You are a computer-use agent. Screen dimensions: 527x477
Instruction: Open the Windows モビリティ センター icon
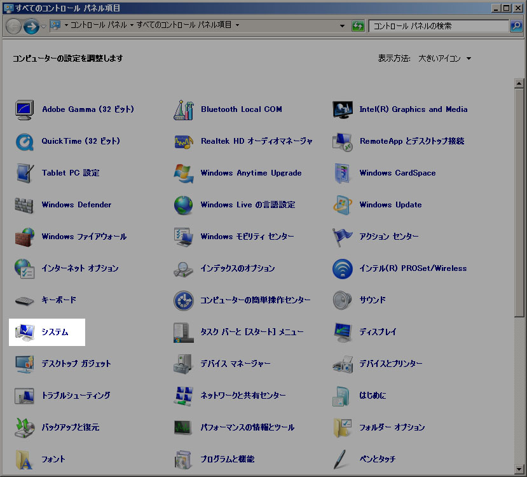click(184, 237)
